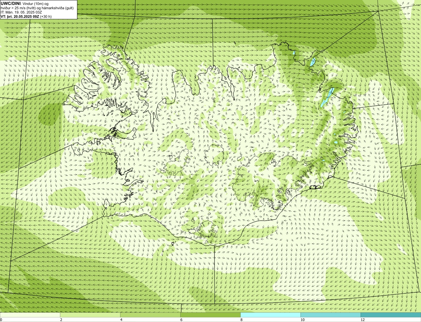Click the '6' scale label

coord(181,320)
